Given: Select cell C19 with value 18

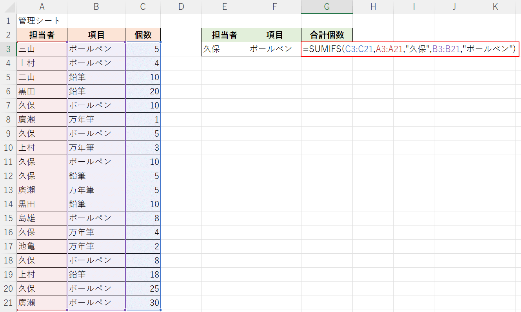Looking at the screenshot, I should pos(143,274).
